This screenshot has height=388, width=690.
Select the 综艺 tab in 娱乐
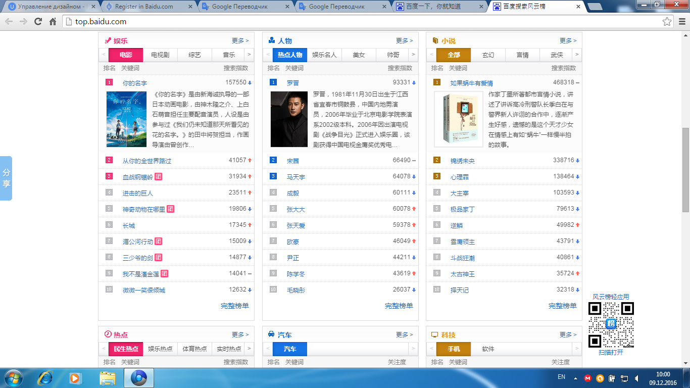point(194,55)
